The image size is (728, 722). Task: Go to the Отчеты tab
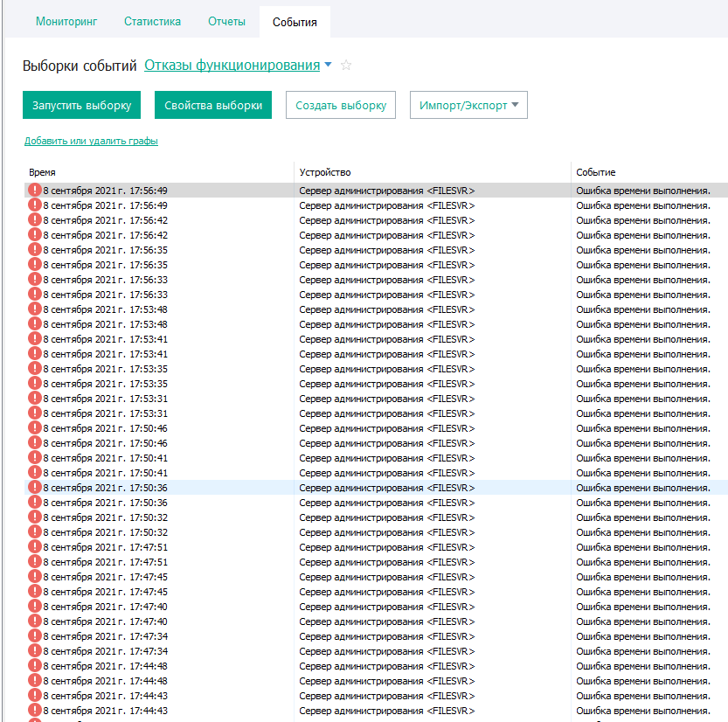(226, 21)
